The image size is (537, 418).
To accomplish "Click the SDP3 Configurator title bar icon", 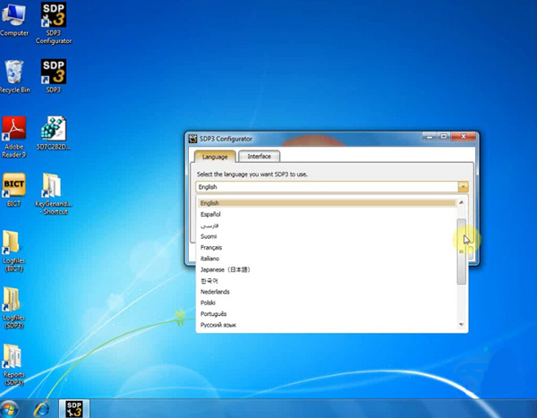I will pos(192,139).
